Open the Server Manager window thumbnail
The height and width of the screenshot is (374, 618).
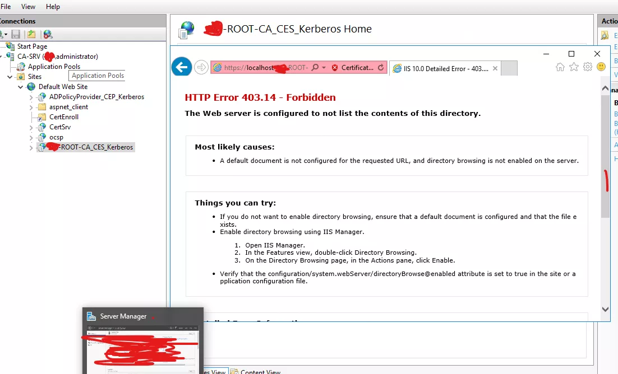click(x=143, y=341)
